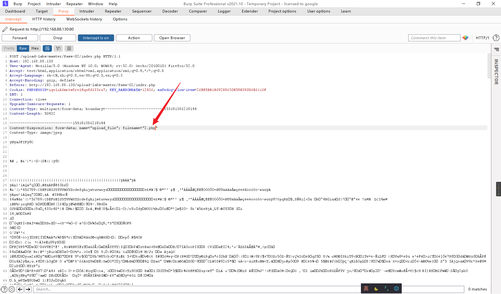
Task: Click the Content-Type: image/jpeg line
Action: click(36, 133)
